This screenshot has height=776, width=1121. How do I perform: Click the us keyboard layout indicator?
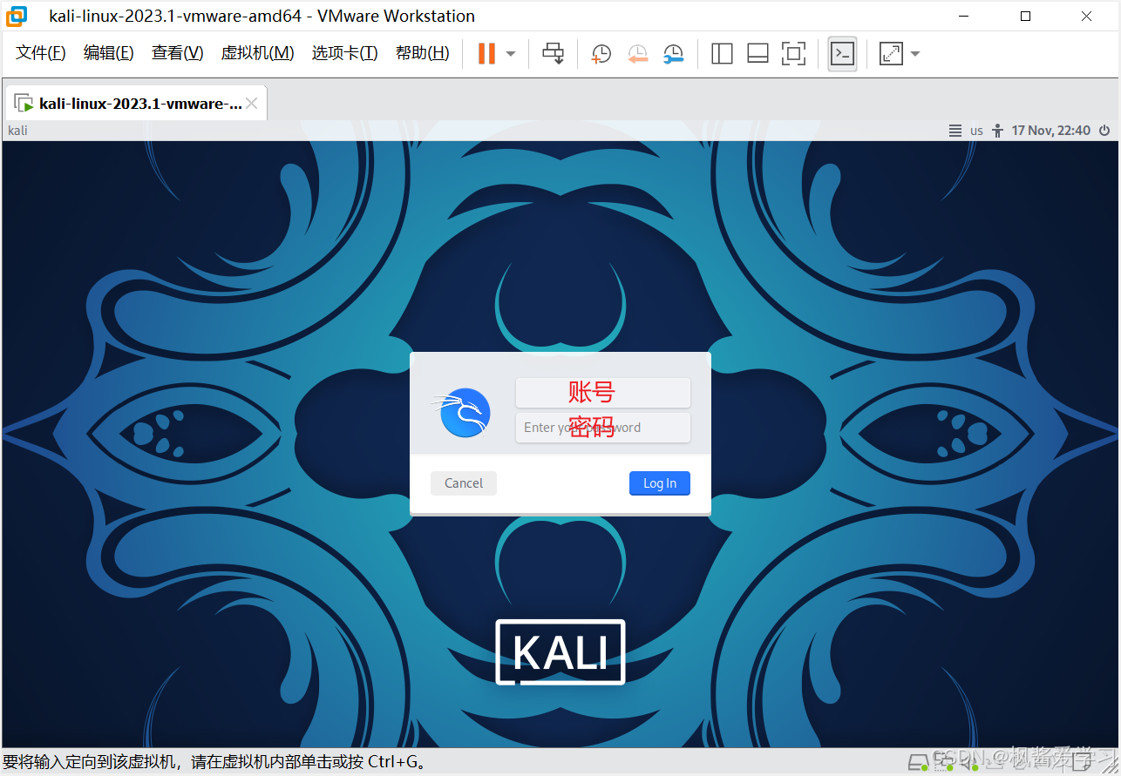[x=976, y=131]
